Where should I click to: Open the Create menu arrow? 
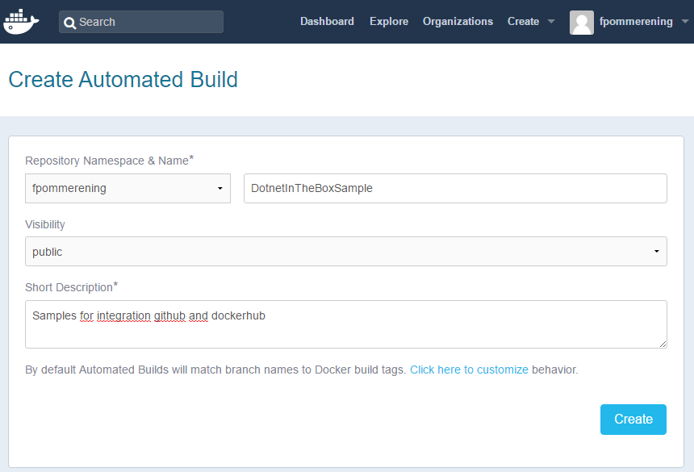[551, 21]
